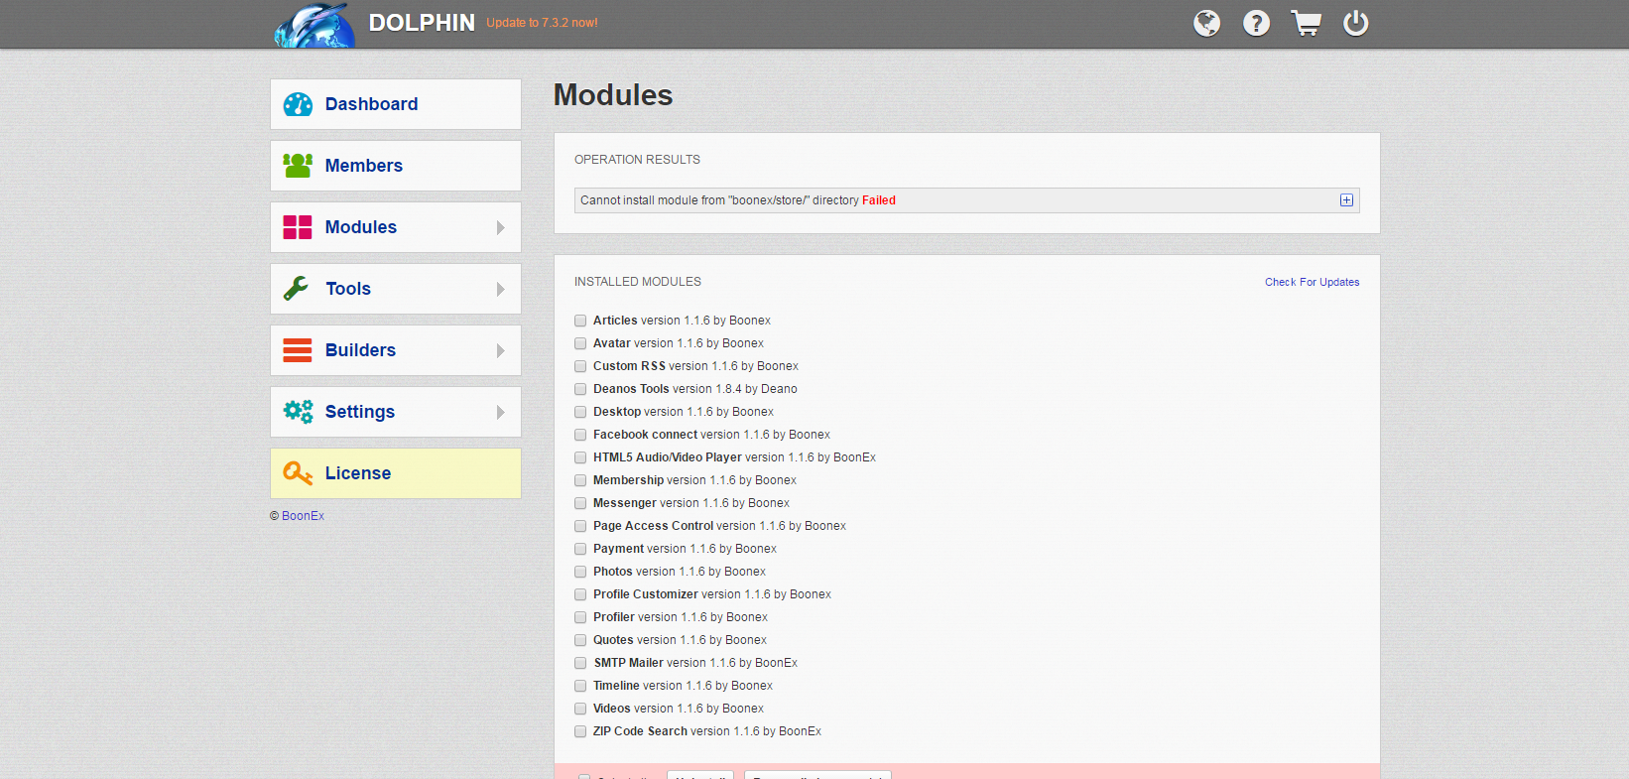Select the Timeline module checkbox
The image size is (1629, 779).
pyautogui.click(x=580, y=686)
